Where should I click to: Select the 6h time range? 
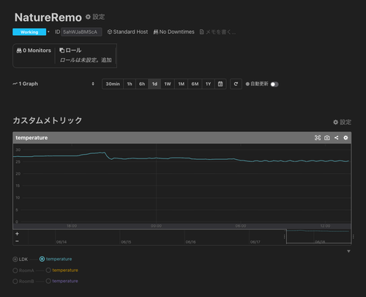pyautogui.click(x=142, y=84)
